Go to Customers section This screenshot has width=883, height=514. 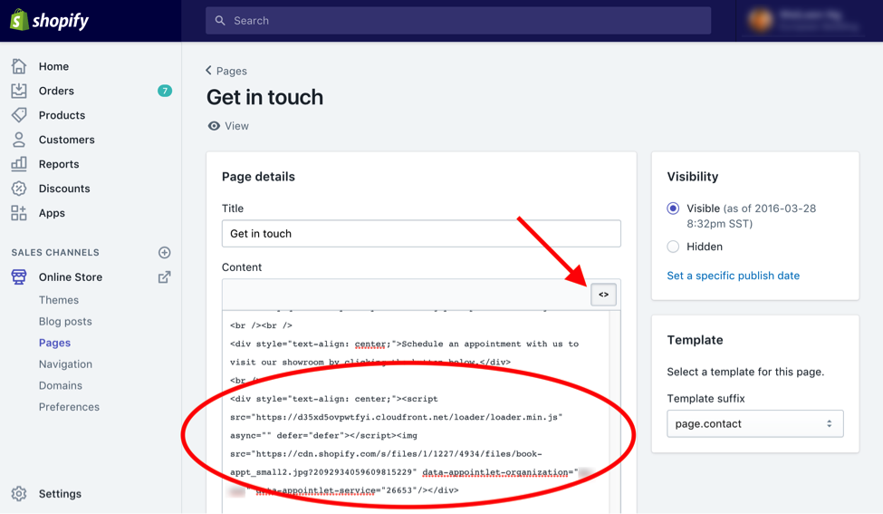[x=66, y=140]
